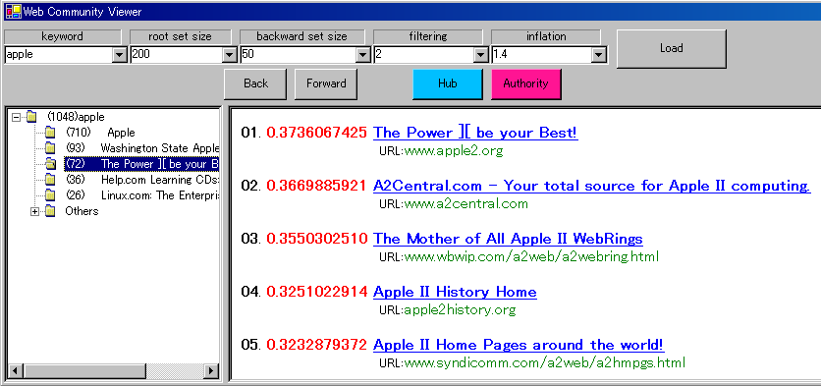Image resolution: width=821 pixels, height=386 pixels.
Task: Click the open folder icon beside The Power
Action: (50, 164)
